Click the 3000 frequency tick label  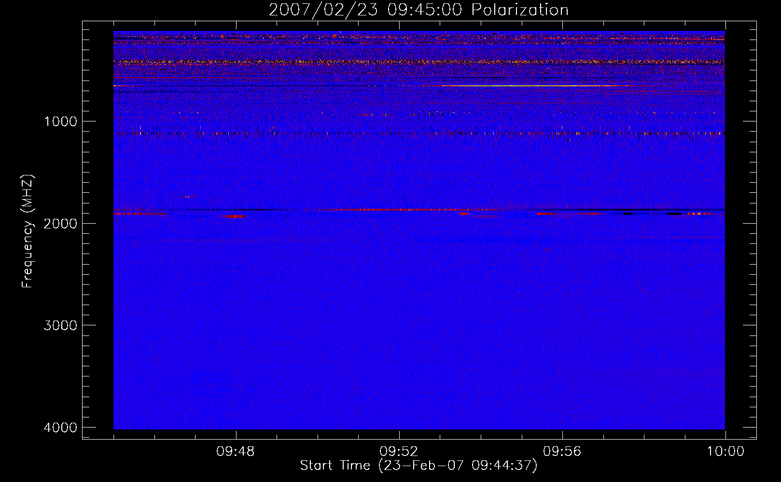(60, 325)
